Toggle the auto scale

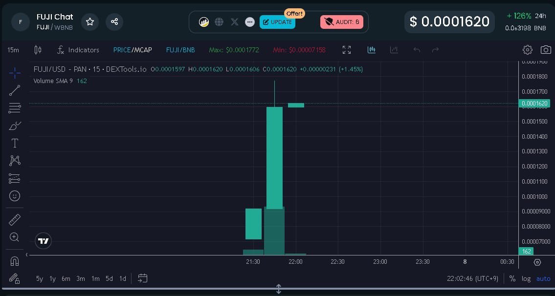(x=543, y=279)
